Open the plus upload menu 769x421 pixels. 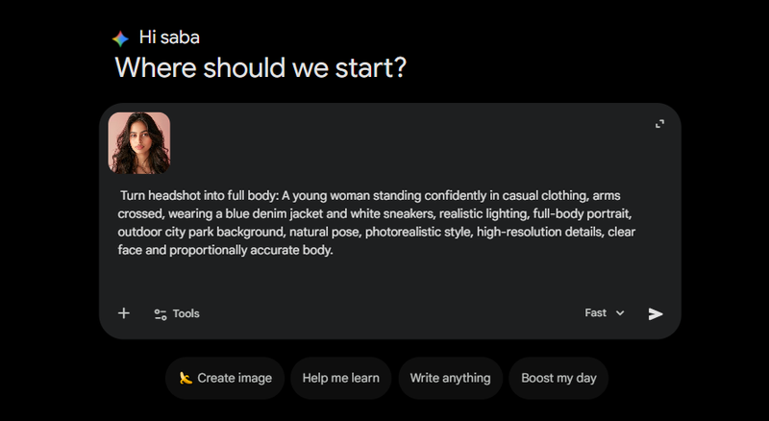[124, 313]
